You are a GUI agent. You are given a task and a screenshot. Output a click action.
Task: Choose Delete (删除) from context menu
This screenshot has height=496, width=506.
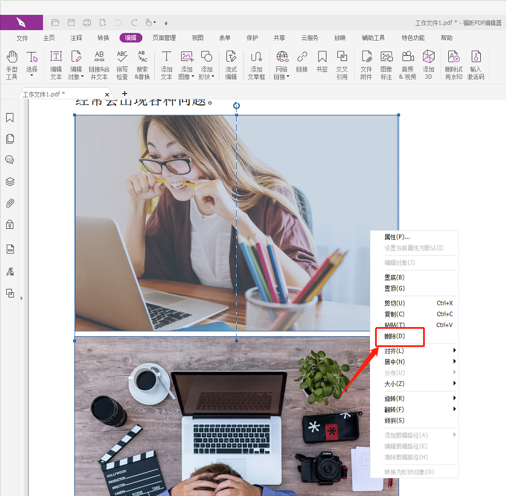pyautogui.click(x=395, y=336)
